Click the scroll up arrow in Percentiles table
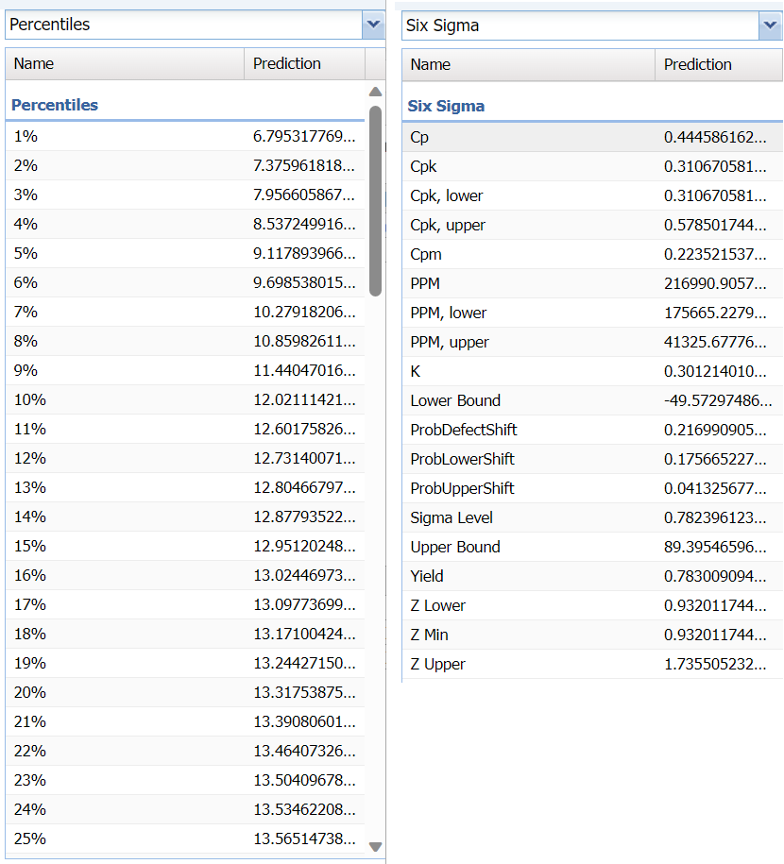This screenshot has height=864, width=784. tap(375, 93)
